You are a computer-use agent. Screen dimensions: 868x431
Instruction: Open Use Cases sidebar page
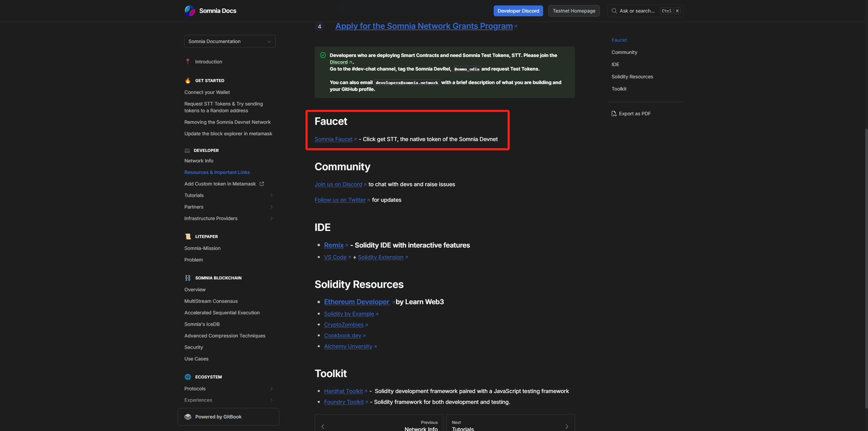click(x=196, y=359)
